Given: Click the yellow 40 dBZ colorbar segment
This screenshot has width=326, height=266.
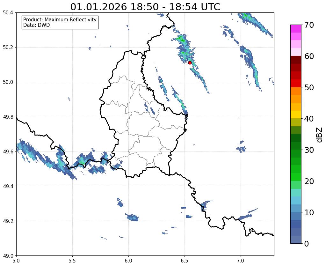Looking at the screenshot, I should click(296, 115).
